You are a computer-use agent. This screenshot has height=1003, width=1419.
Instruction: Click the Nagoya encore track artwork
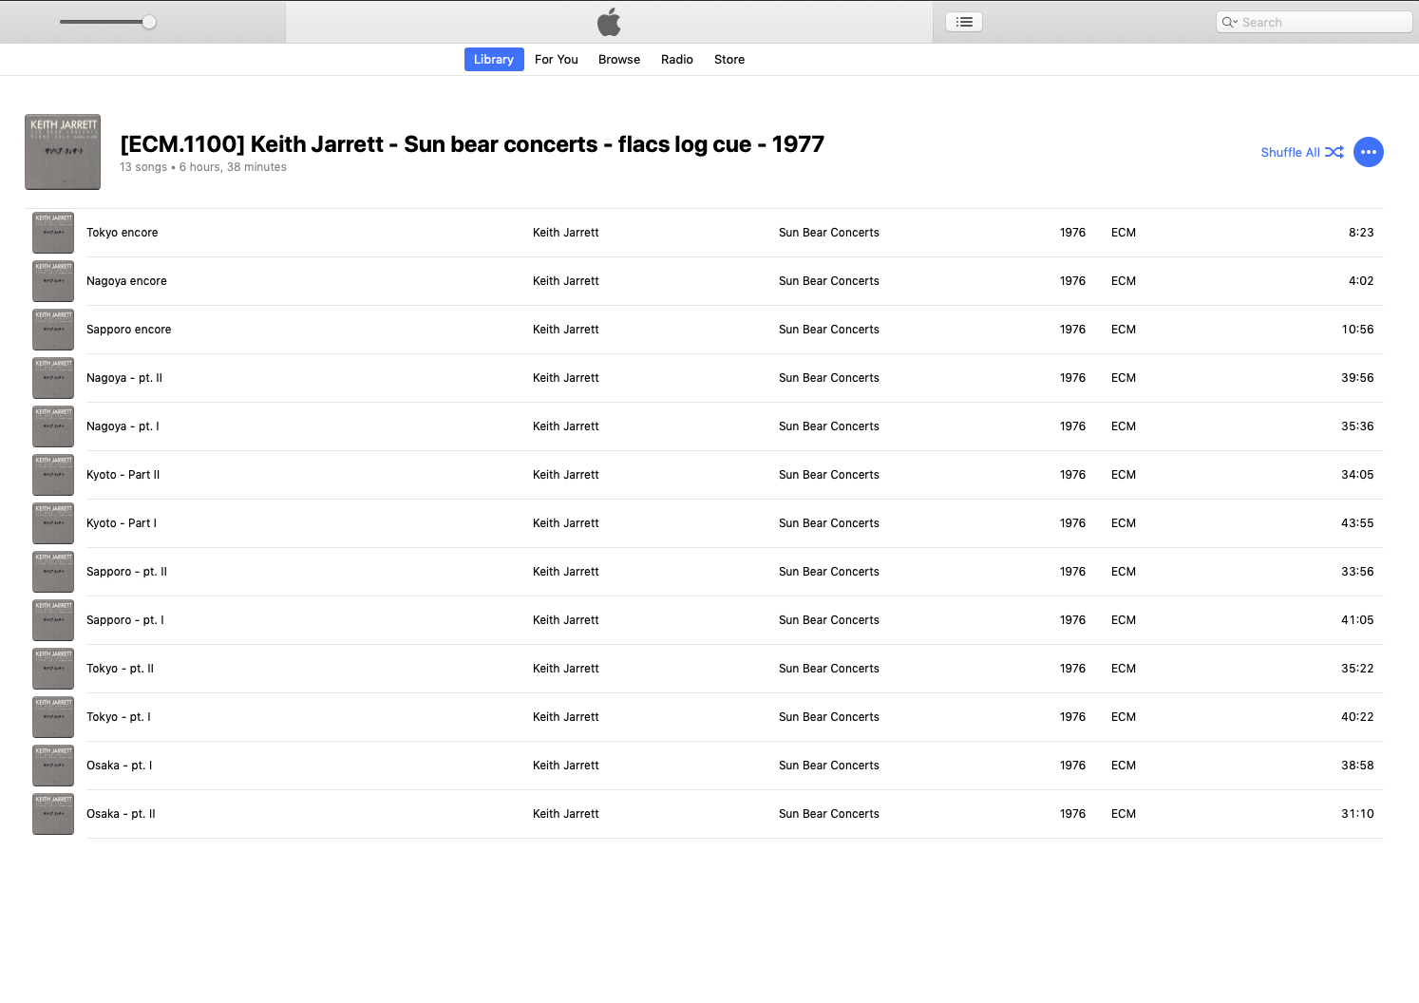tap(53, 281)
